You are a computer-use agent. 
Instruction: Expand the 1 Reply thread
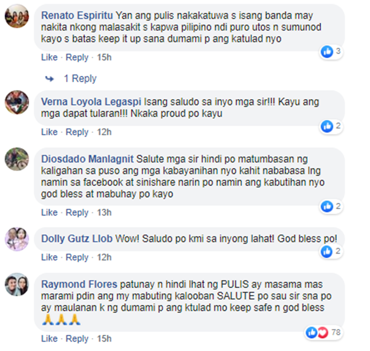click(x=80, y=78)
